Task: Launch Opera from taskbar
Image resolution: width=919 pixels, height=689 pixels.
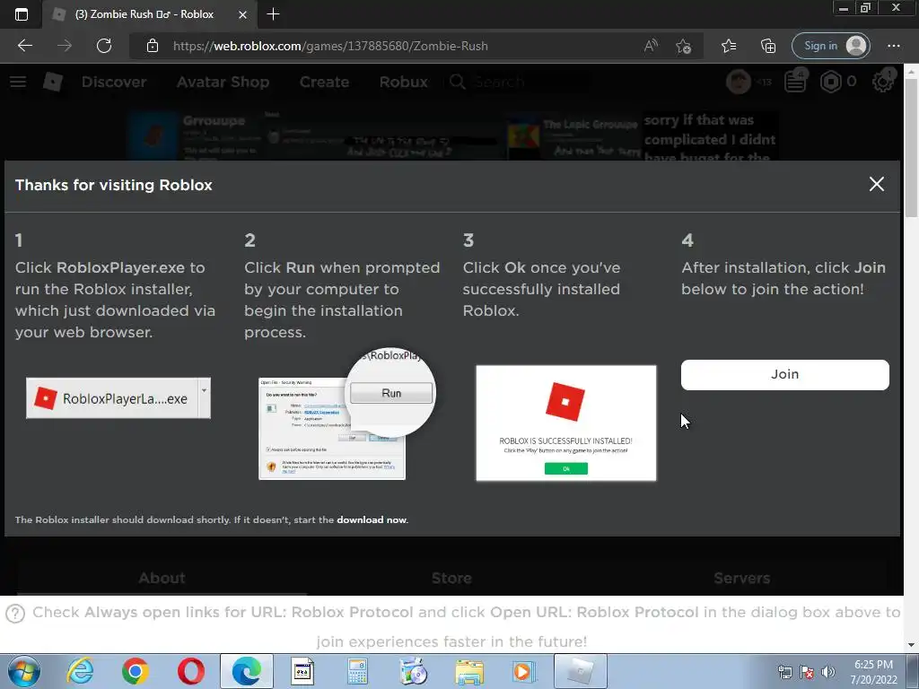Action: 191,671
